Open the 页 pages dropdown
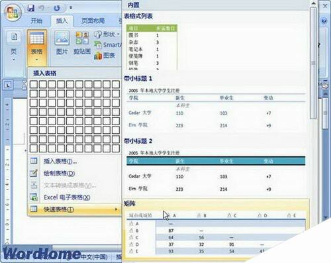This screenshot has width=331, height=263. (14, 47)
